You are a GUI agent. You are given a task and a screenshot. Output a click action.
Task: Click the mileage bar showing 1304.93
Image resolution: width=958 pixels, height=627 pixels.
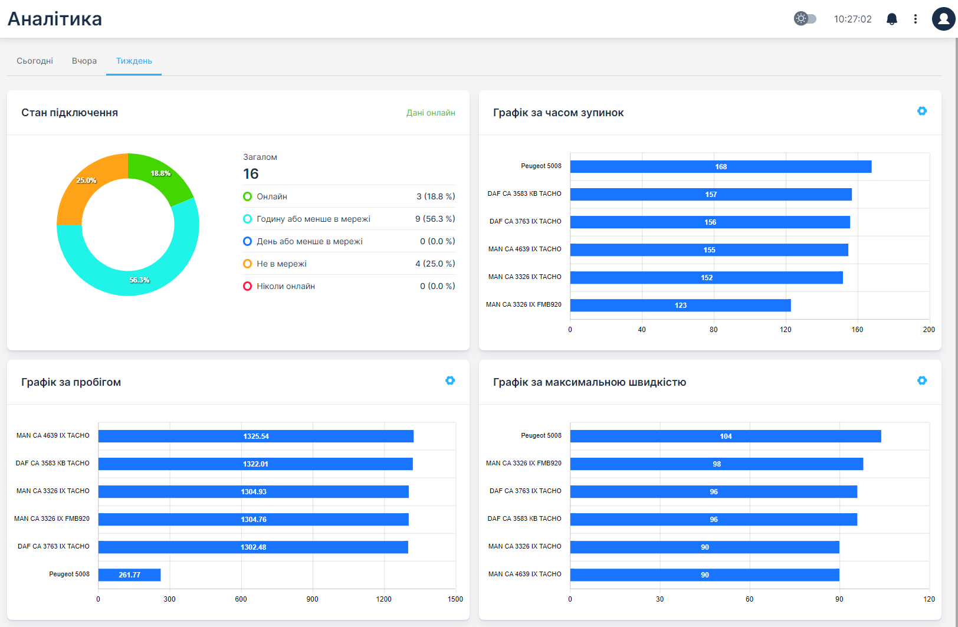click(254, 492)
